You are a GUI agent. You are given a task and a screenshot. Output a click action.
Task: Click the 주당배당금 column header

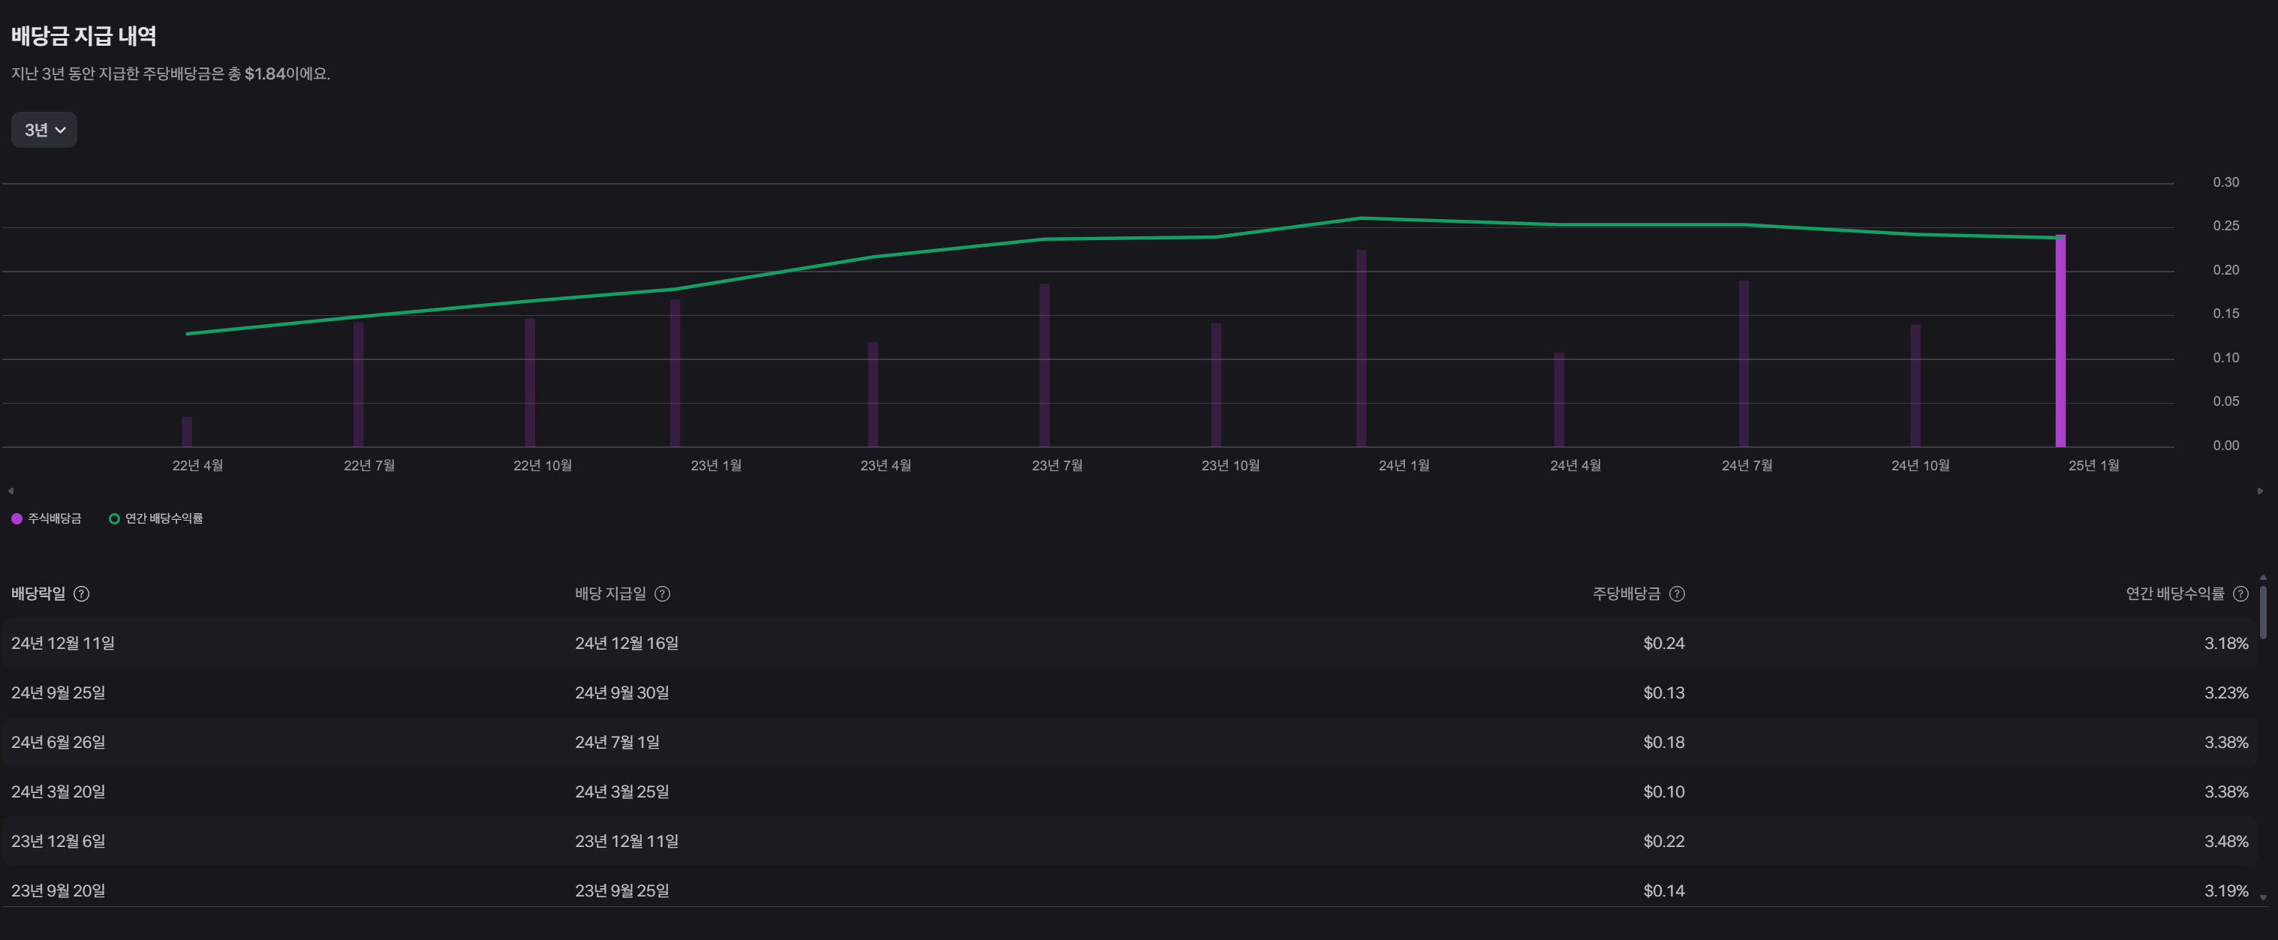tap(1626, 593)
